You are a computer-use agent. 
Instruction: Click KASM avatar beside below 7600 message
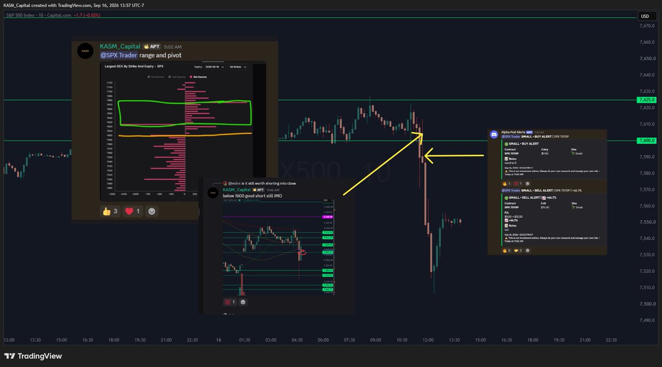[212, 192]
